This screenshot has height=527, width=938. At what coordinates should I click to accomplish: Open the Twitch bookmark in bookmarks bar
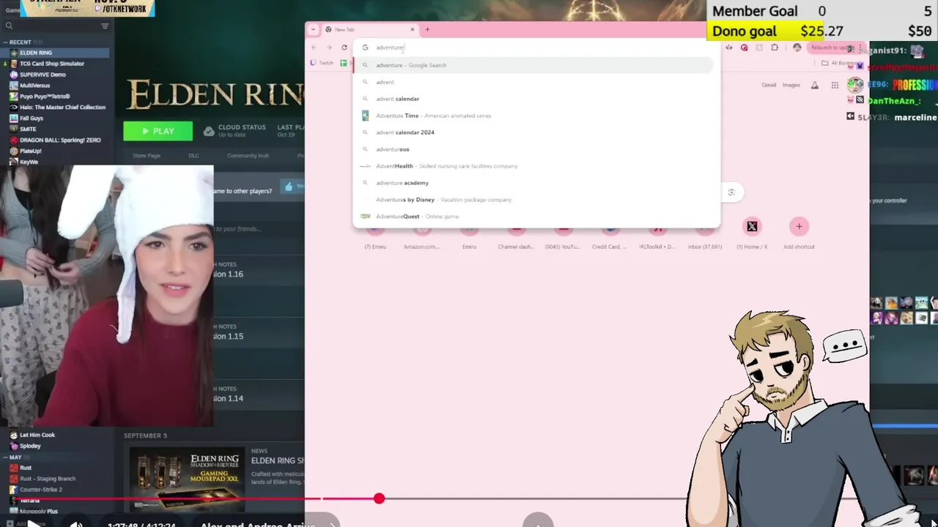point(321,63)
